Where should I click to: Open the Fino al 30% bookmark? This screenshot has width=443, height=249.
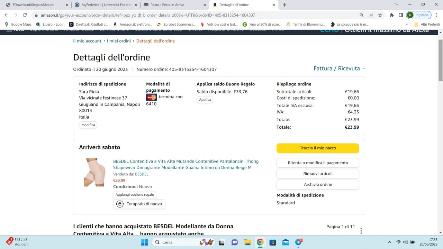[x=262, y=25]
